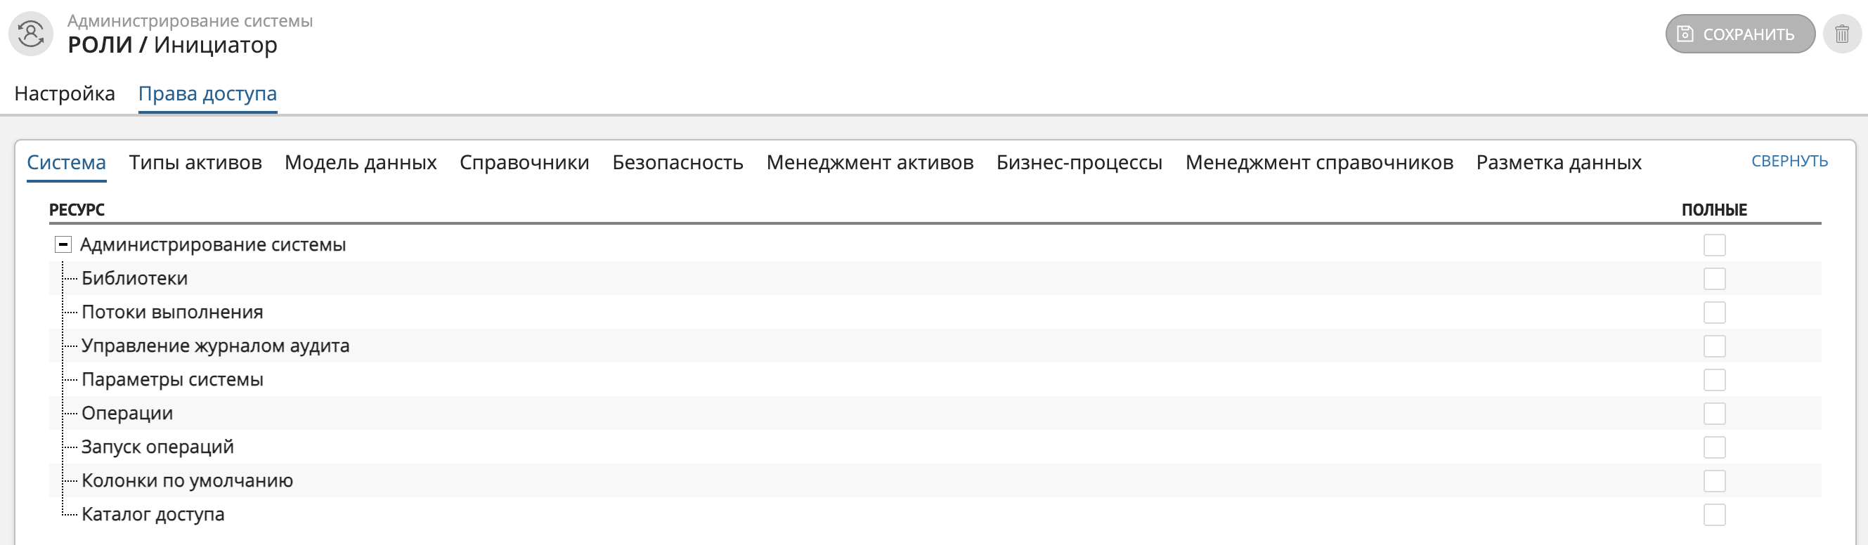Enable full rights for Параметры системы
Screen dimensions: 1868x545
coord(1713,380)
